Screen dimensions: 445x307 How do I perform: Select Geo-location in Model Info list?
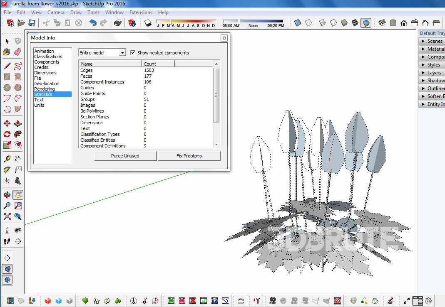pyautogui.click(x=47, y=84)
